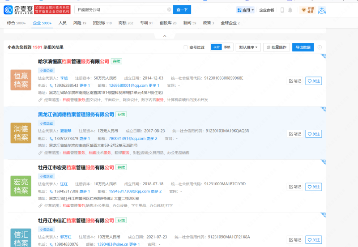
Task: Collapse the filter panel with up chevron
Action: coord(165,36)
